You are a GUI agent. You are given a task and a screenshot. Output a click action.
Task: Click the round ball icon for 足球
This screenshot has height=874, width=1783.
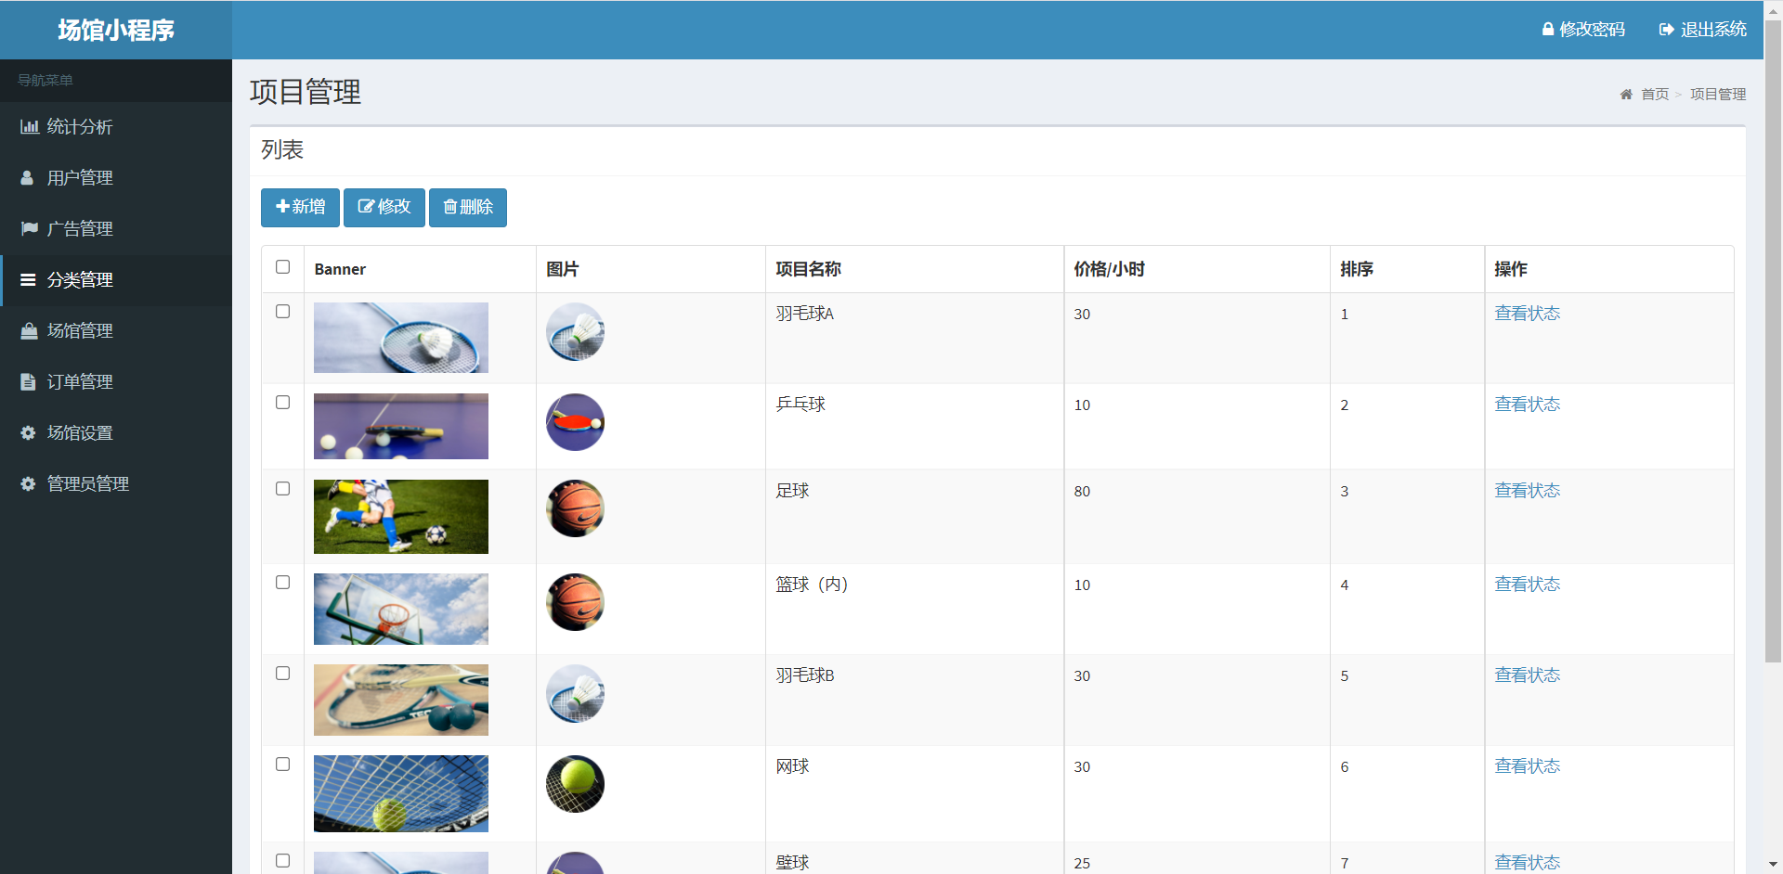click(575, 508)
